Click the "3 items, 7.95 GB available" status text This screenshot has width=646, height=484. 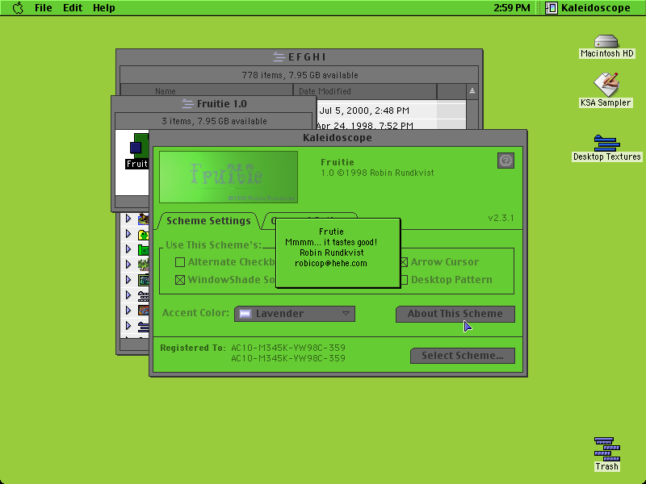click(x=214, y=121)
